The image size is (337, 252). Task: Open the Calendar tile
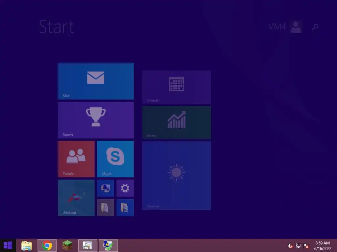point(176,87)
